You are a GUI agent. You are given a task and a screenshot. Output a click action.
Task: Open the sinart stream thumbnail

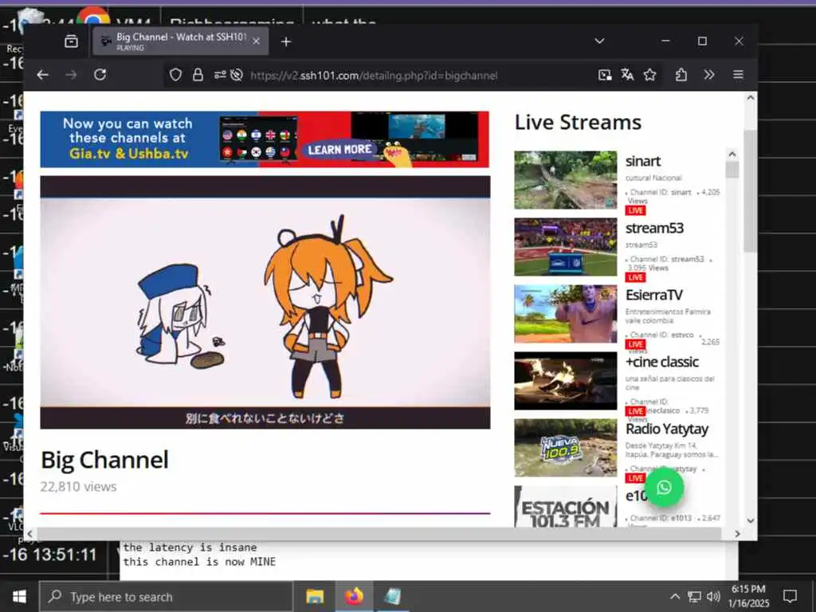point(566,180)
